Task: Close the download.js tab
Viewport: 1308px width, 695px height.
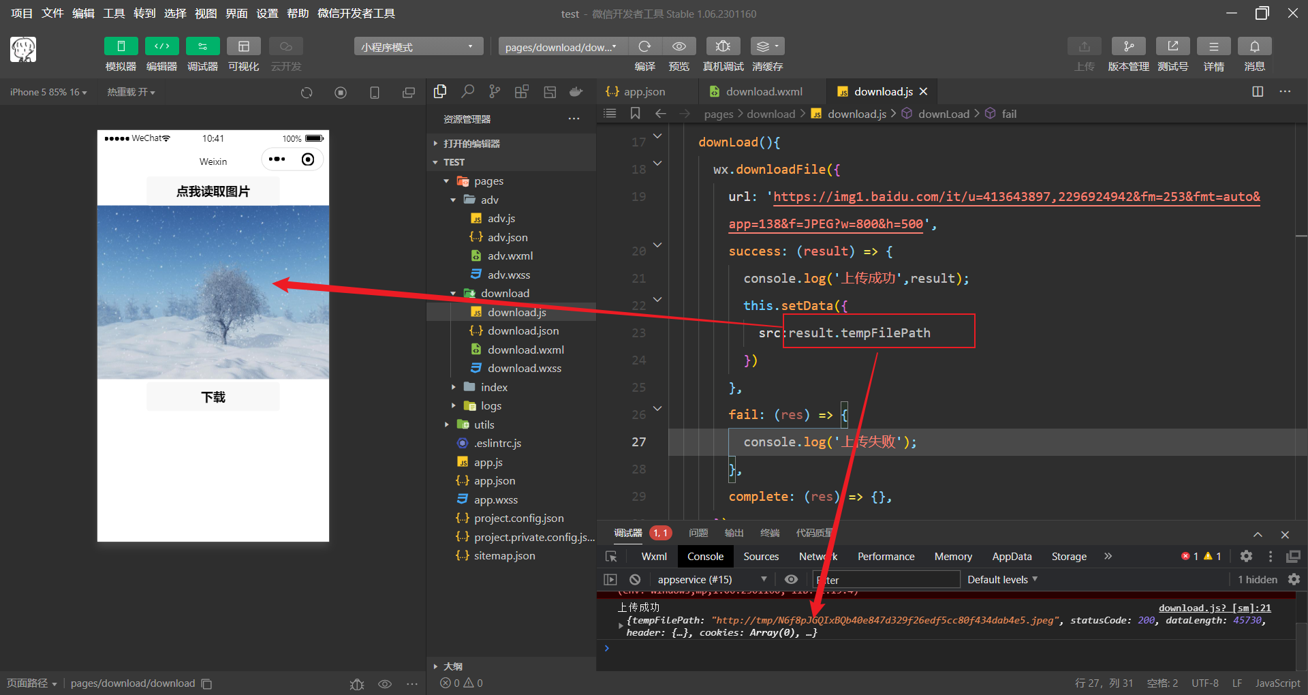Action: (923, 91)
